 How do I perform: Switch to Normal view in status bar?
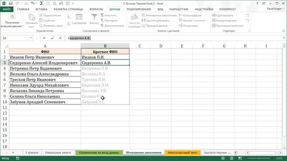coord(223,158)
